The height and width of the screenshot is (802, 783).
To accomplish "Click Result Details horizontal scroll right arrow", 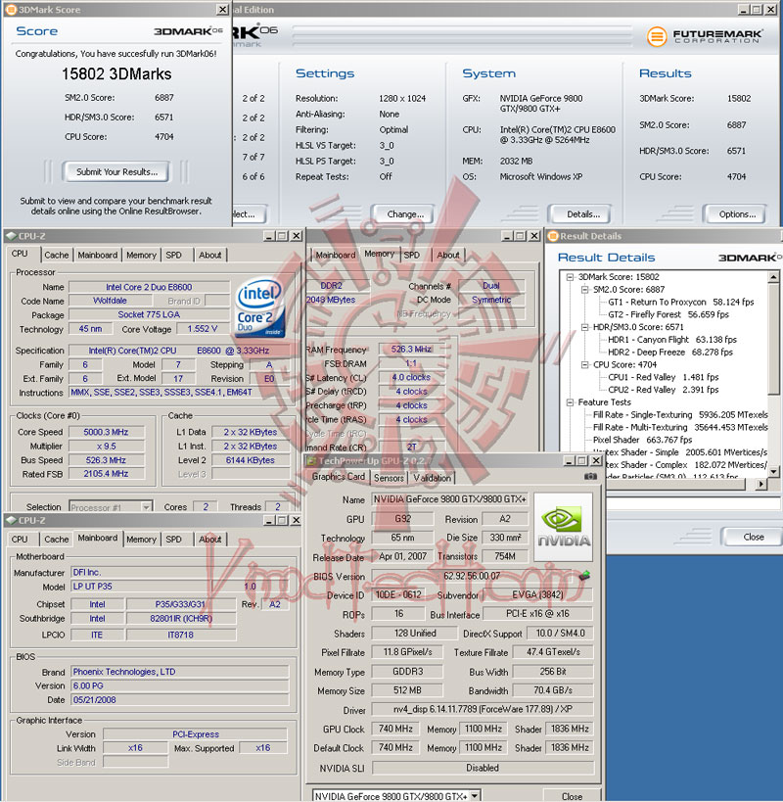I will tap(761, 484).
